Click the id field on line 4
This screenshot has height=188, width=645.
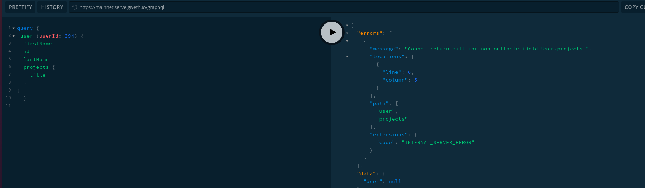coord(27,52)
